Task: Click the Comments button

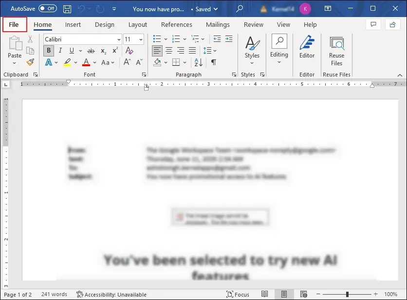Action: 373,24
